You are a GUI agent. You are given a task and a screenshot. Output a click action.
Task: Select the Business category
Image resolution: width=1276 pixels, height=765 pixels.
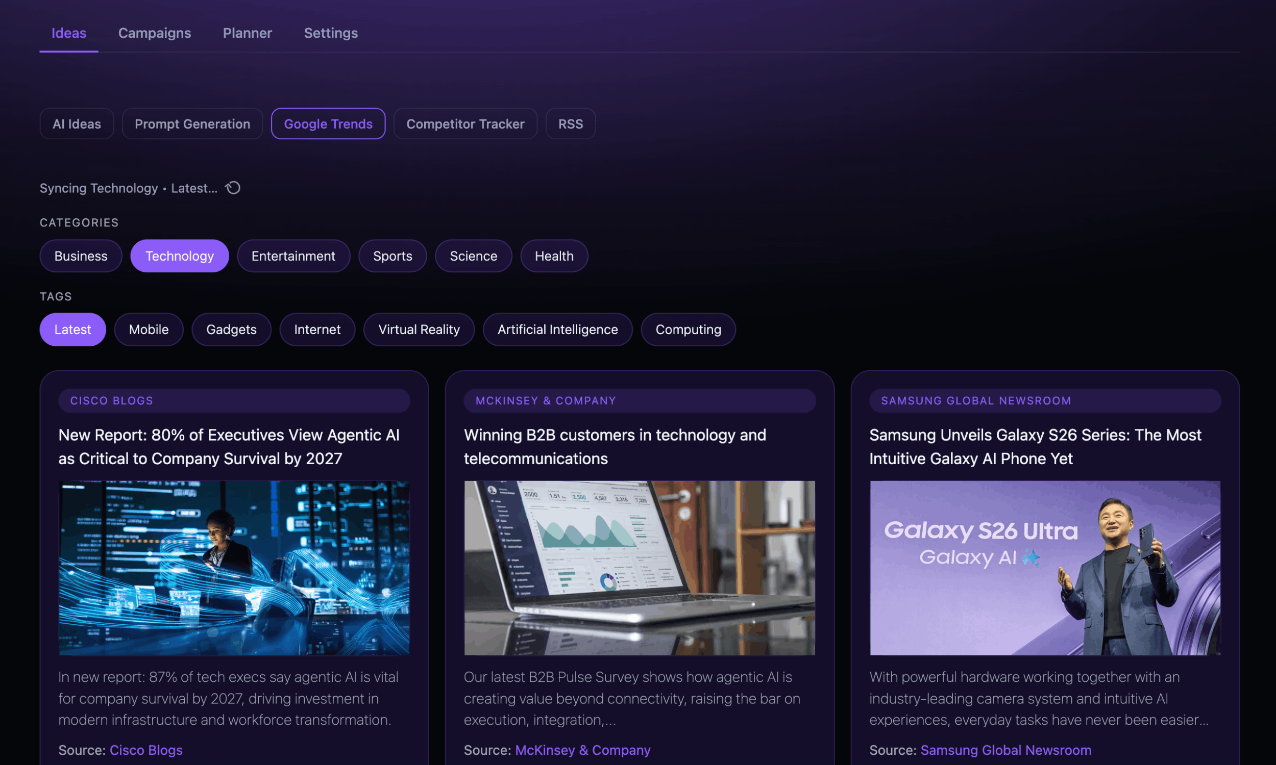[81, 256]
